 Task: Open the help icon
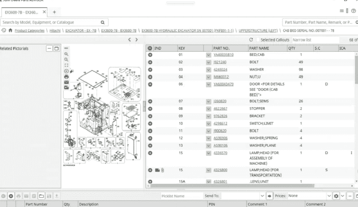[353, 11]
